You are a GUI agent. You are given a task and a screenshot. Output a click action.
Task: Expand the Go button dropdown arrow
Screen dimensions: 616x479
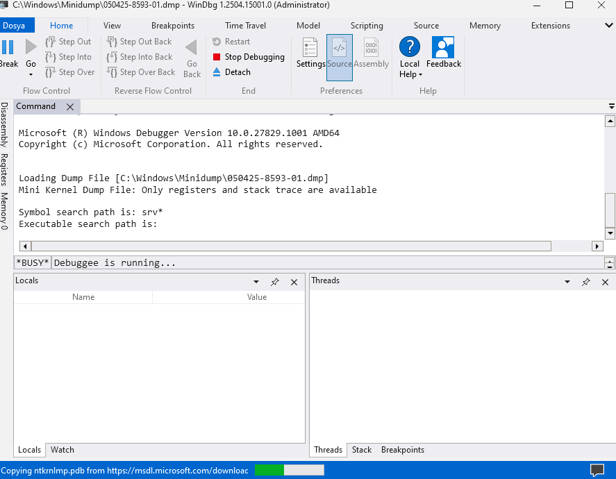click(x=31, y=74)
